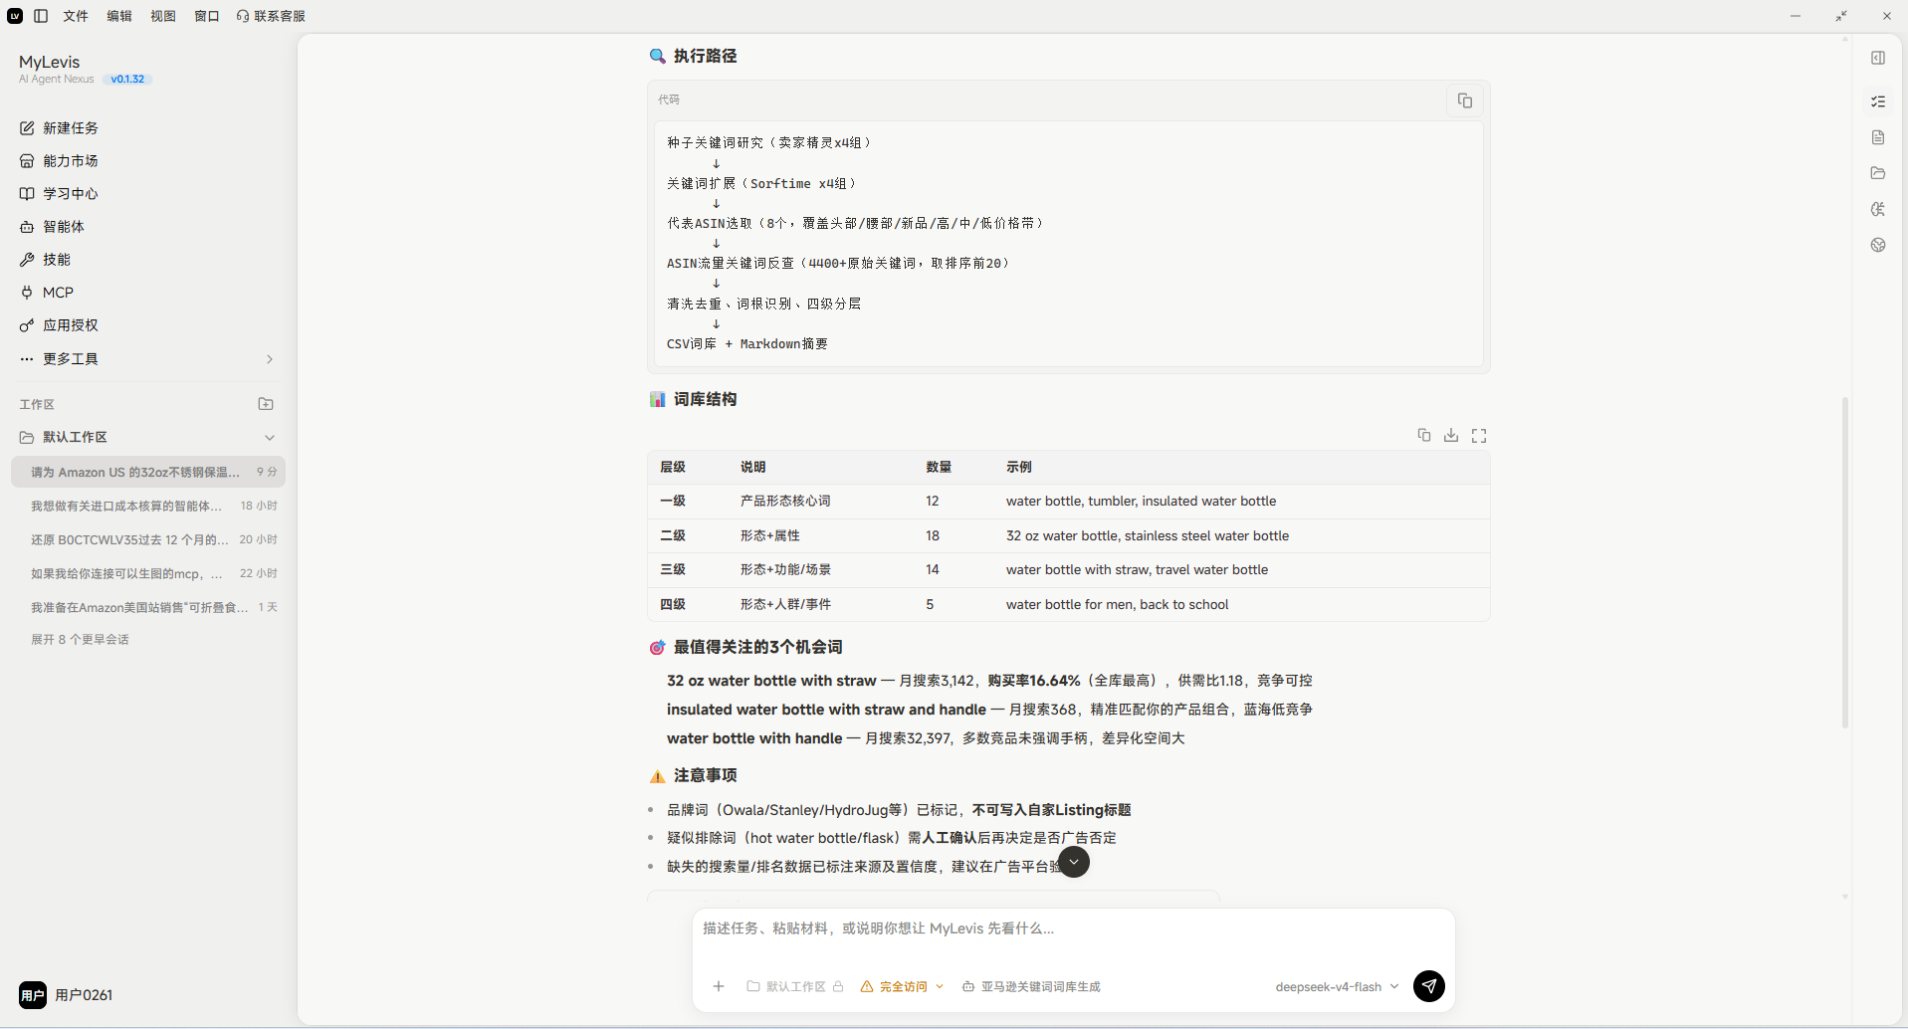
Task: Open the 文件 menu
Action: (76, 16)
